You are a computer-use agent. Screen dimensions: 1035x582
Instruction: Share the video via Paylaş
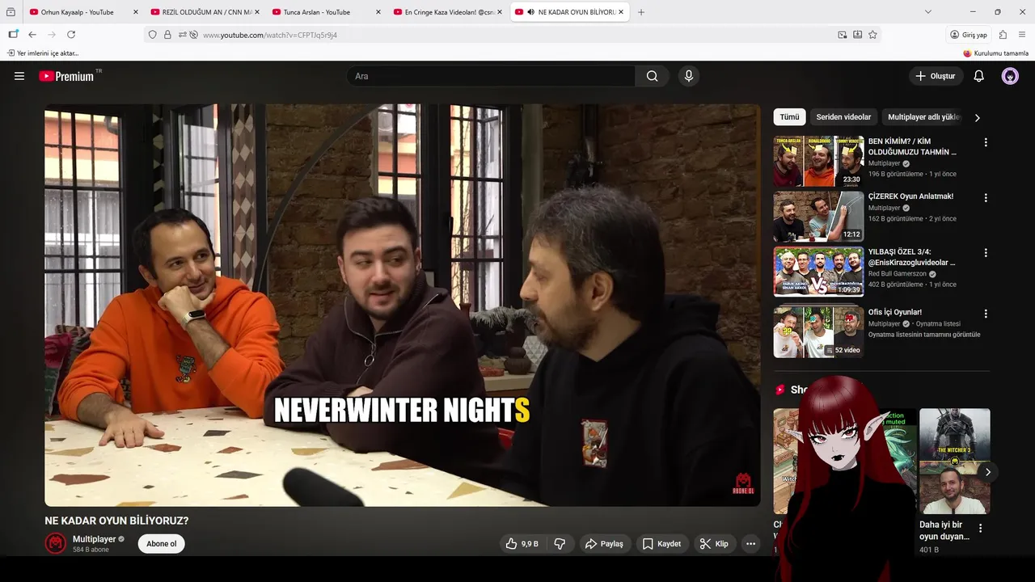tap(604, 544)
